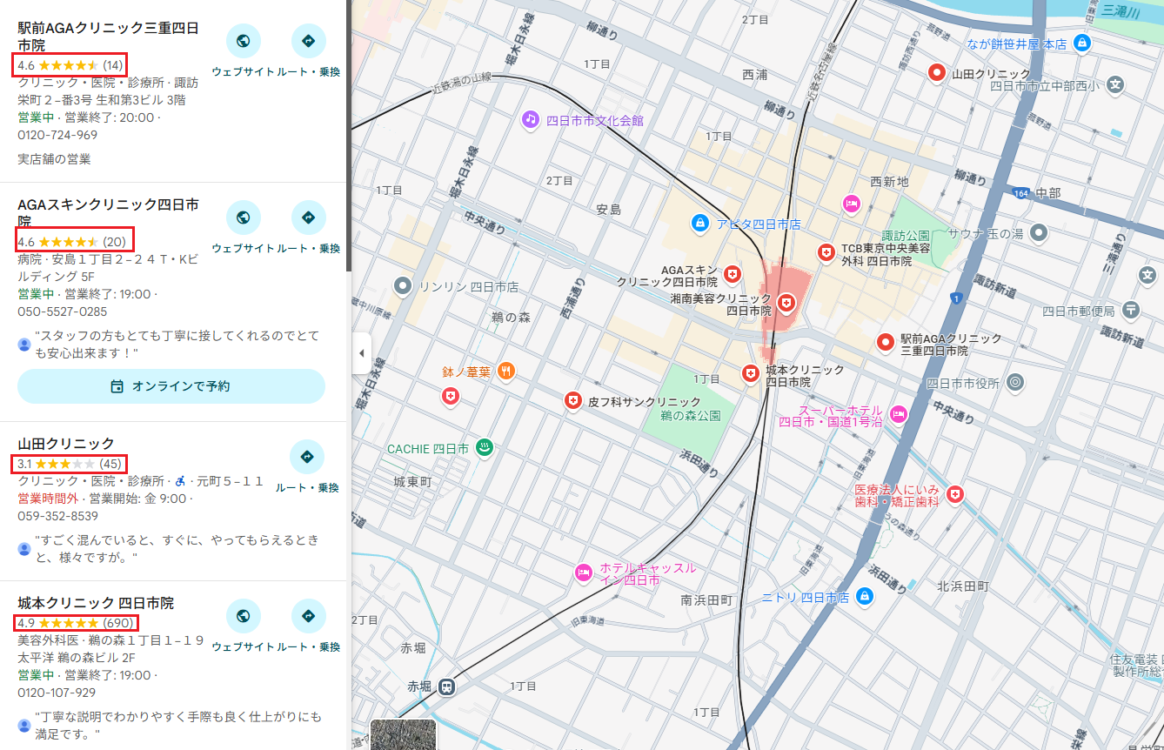Click red cross pin below 鉢ノ葦葉
Viewport: 1164px width, 750px height.
pos(450,397)
